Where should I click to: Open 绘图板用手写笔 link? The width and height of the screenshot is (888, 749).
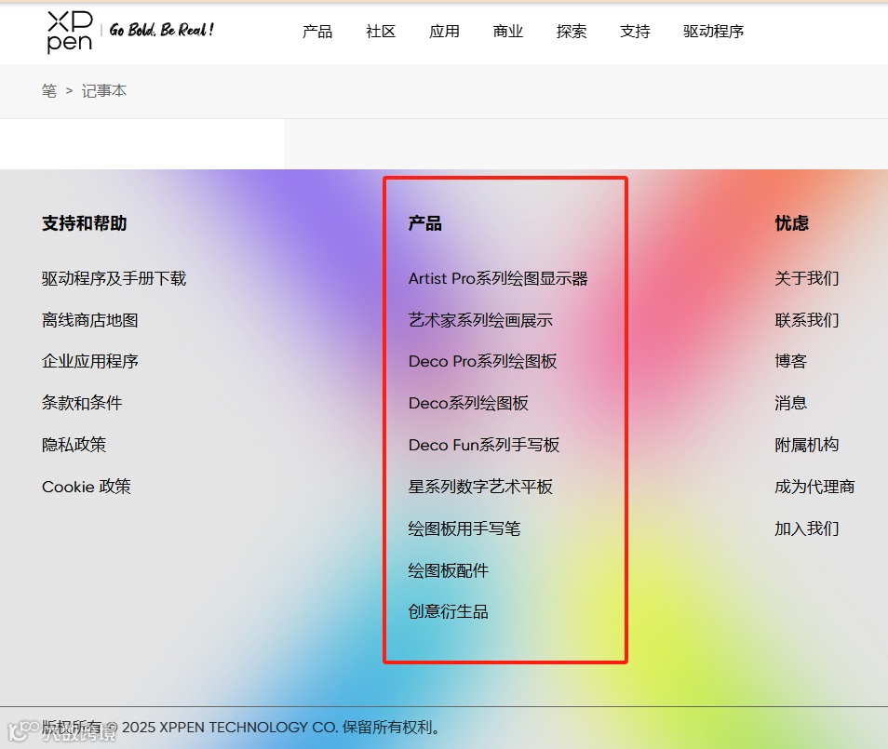(x=464, y=528)
